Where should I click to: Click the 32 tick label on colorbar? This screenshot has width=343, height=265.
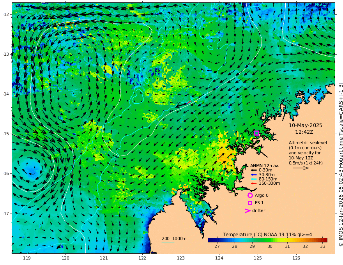click(x=305, y=246)
